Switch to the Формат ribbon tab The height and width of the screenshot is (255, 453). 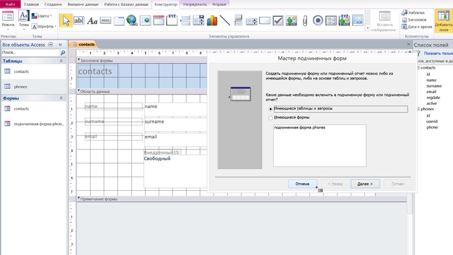tap(219, 5)
